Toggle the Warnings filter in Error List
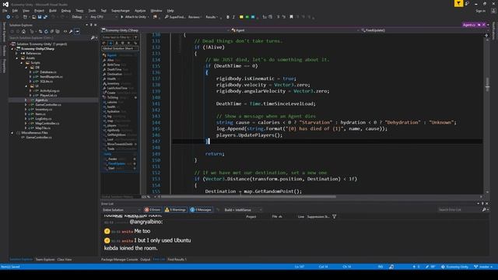The height and width of the screenshot is (280, 498). click(x=175, y=210)
